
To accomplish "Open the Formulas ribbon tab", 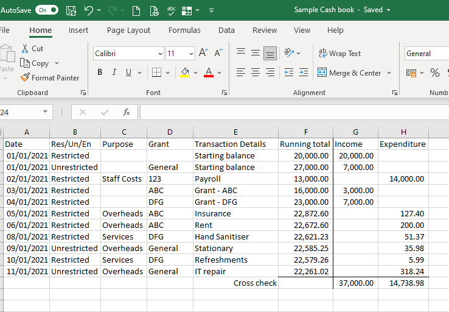I will [184, 30].
